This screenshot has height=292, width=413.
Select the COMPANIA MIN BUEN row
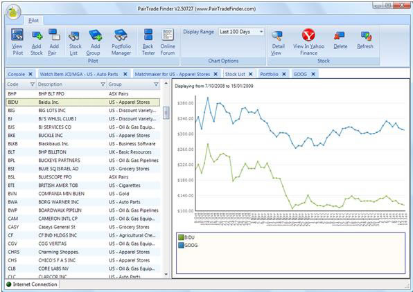point(82,194)
